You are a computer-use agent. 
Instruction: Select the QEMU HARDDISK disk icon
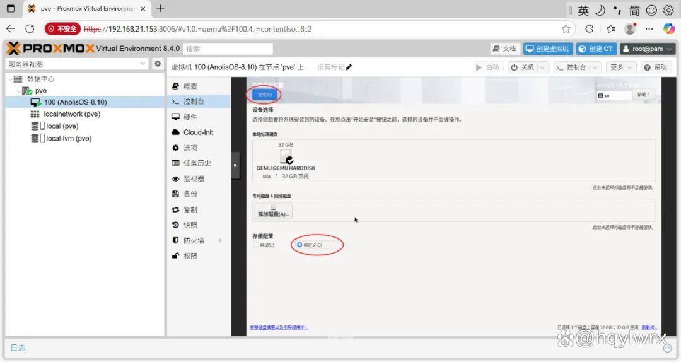pos(286,156)
